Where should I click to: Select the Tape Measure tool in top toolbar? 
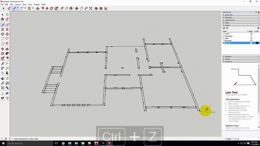click(62, 8)
